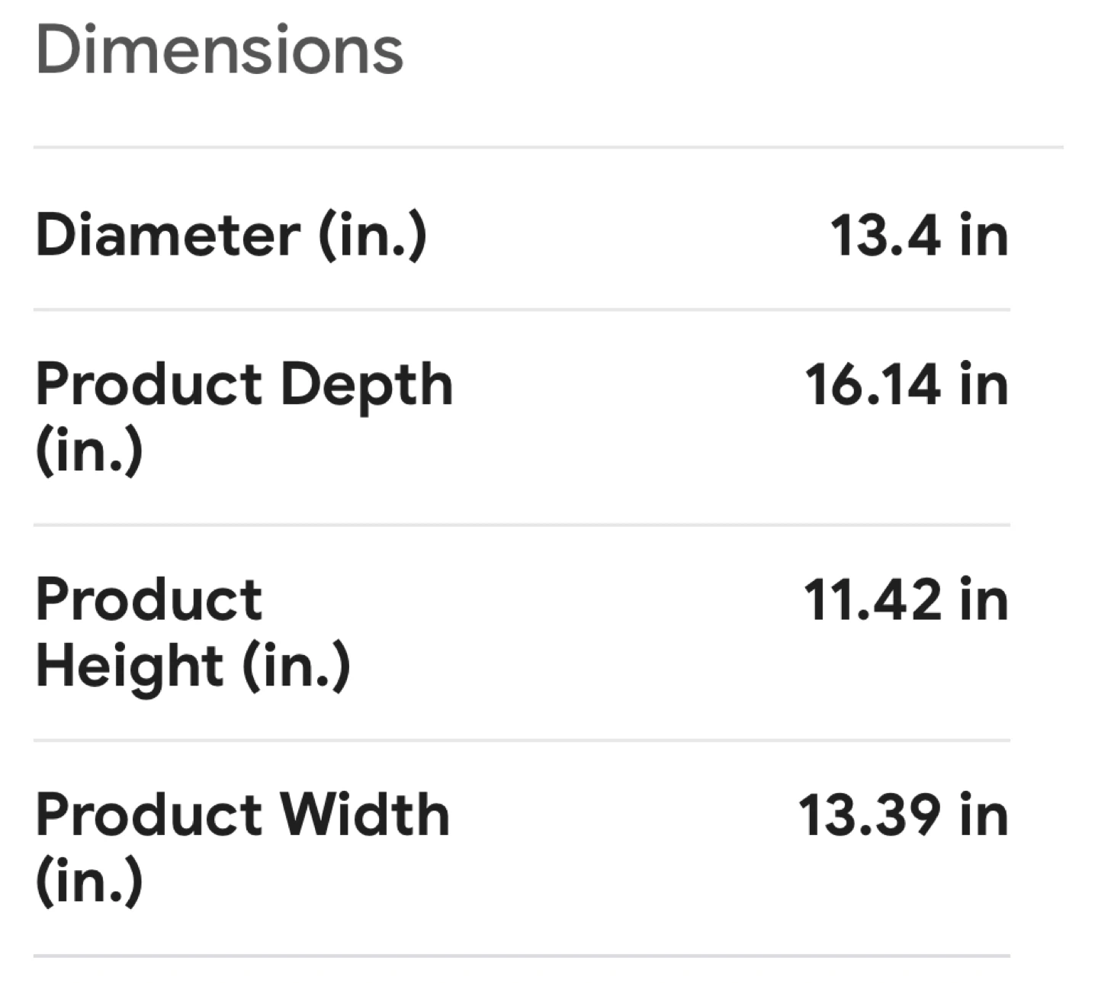Click the 16.14 in depth value
The width and height of the screenshot is (1098, 983).
tap(906, 384)
